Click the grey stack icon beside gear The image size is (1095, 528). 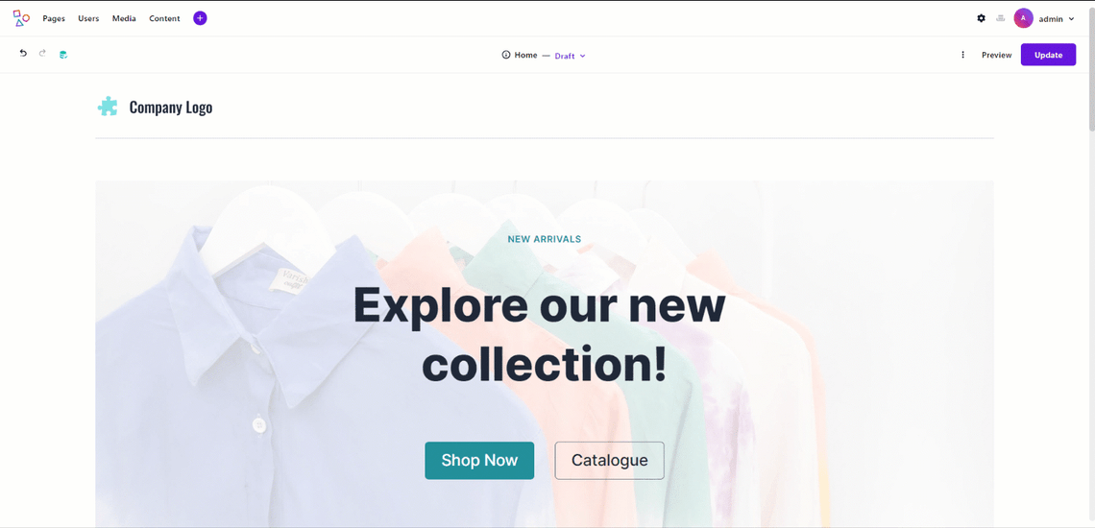point(1001,18)
